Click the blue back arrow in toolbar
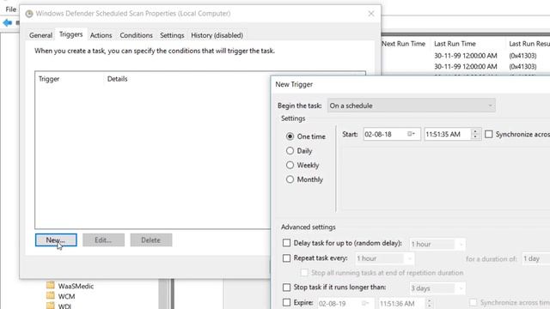550x309 pixels. [x=8, y=23]
